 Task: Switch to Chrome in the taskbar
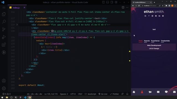click(30, 98)
